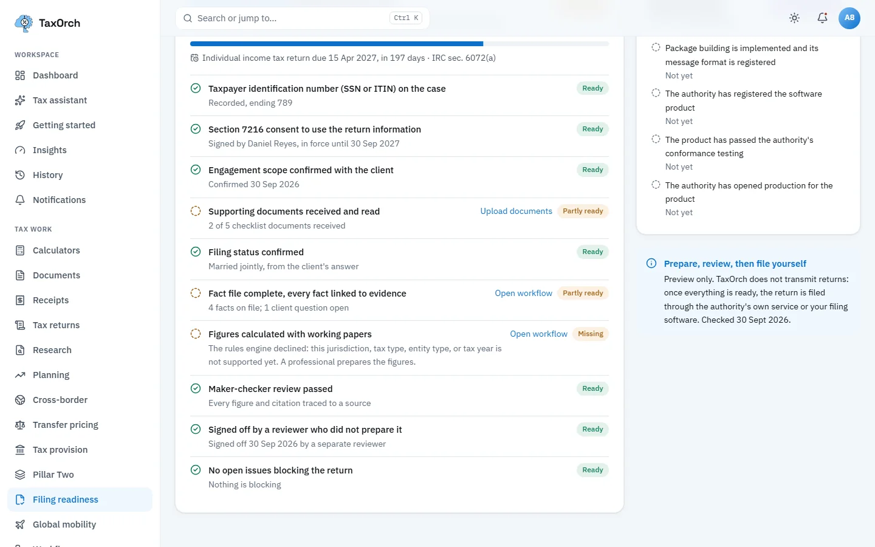Viewport: 875px width, 547px height.
Task: Click the Cross-border globe icon
Action: [x=20, y=400]
